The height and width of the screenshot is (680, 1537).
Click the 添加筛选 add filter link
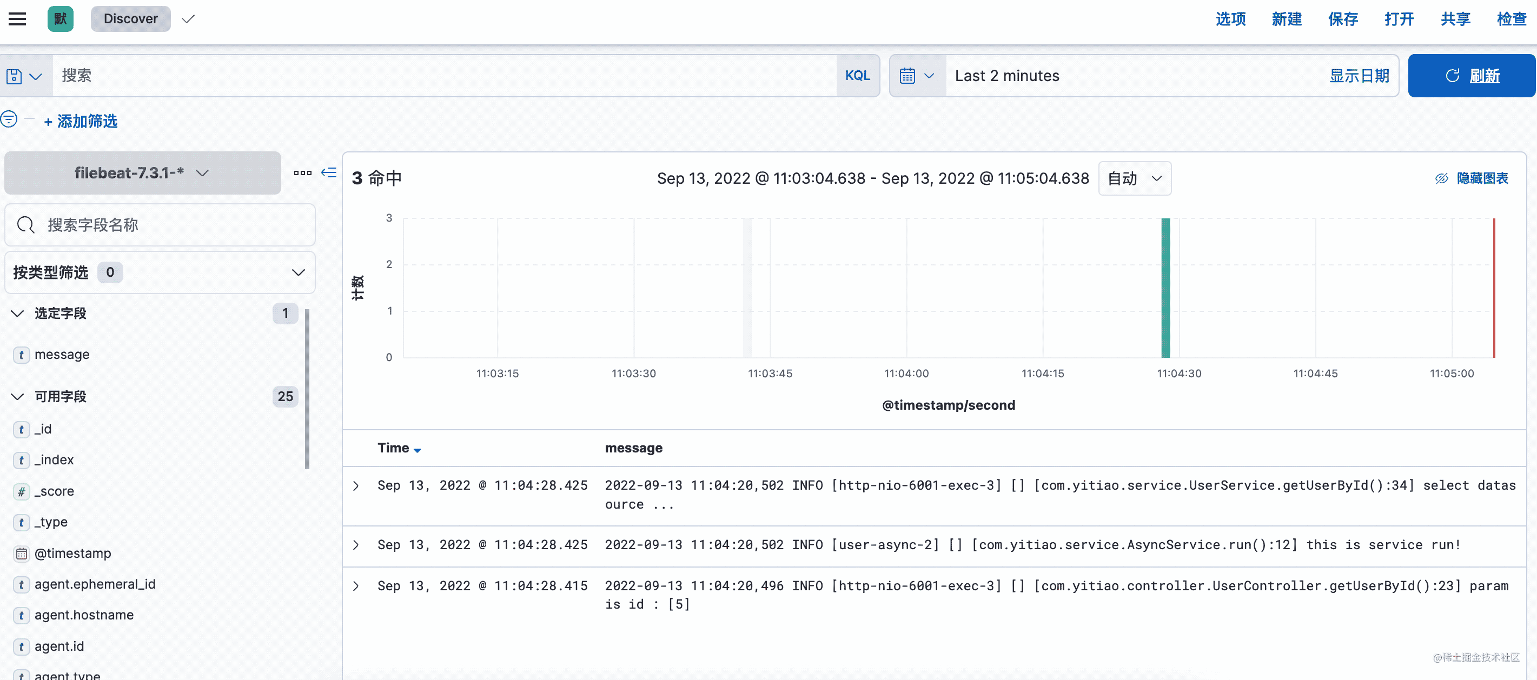(x=81, y=122)
